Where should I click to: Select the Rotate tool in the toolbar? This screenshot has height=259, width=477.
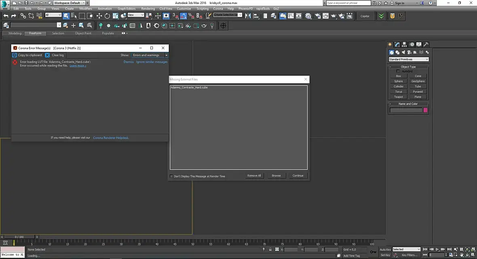[107, 16]
